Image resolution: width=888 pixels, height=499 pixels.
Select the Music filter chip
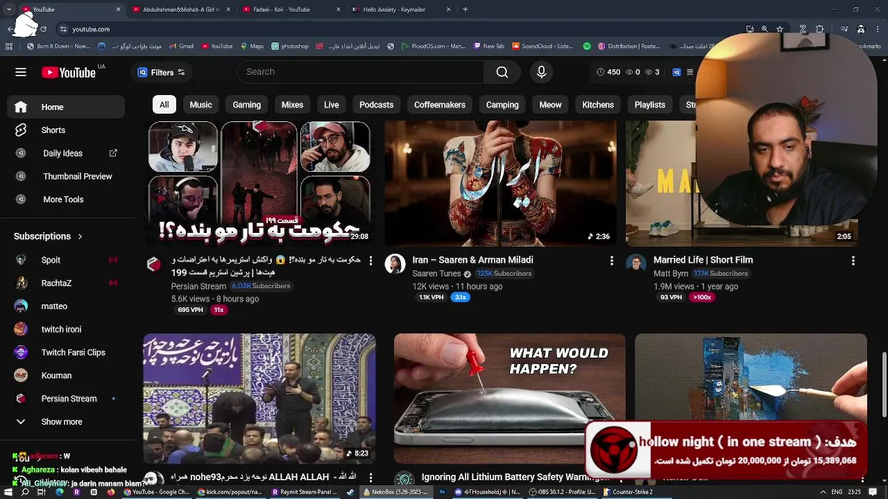[200, 105]
